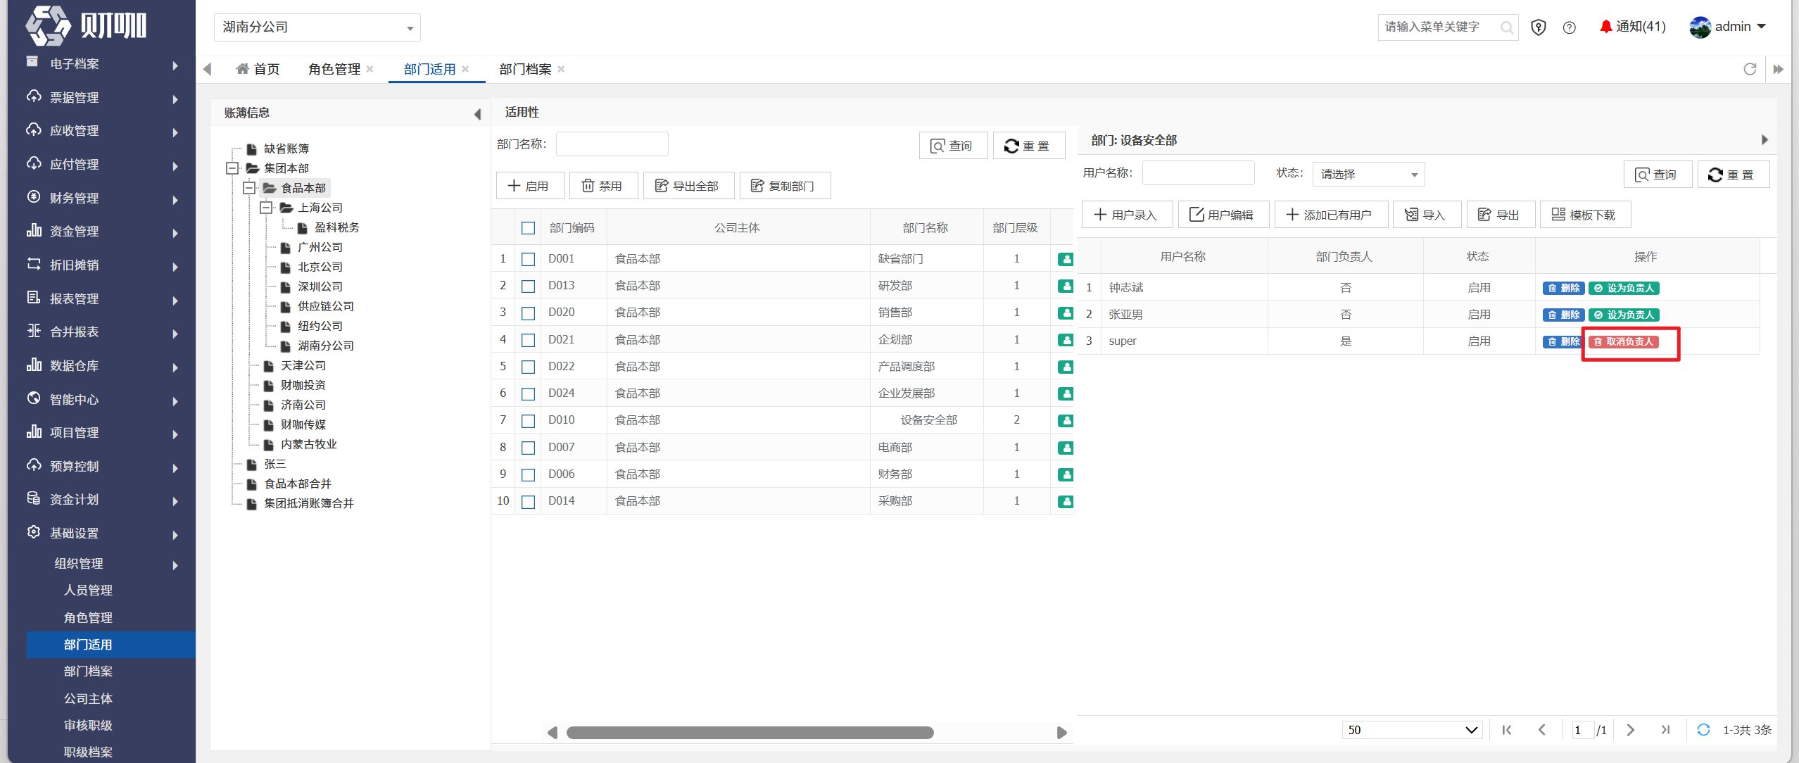Collapse the 账簿信息 panel arrow
This screenshot has height=763, width=1799.
click(477, 113)
